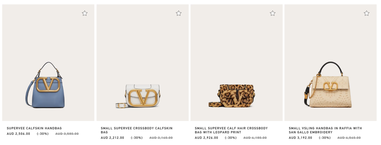This screenshot has width=381, height=145.
Task: Click the AUD 2,506.00 sale price
Action: (x=18, y=134)
